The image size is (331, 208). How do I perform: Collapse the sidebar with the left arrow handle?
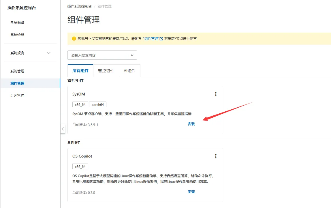(x=63, y=129)
